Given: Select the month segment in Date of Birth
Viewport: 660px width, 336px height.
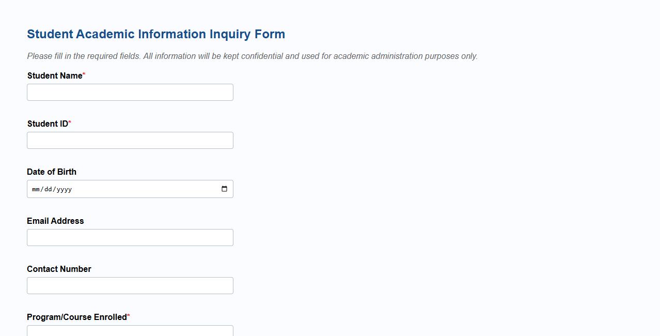Looking at the screenshot, I should (x=36, y=189).
